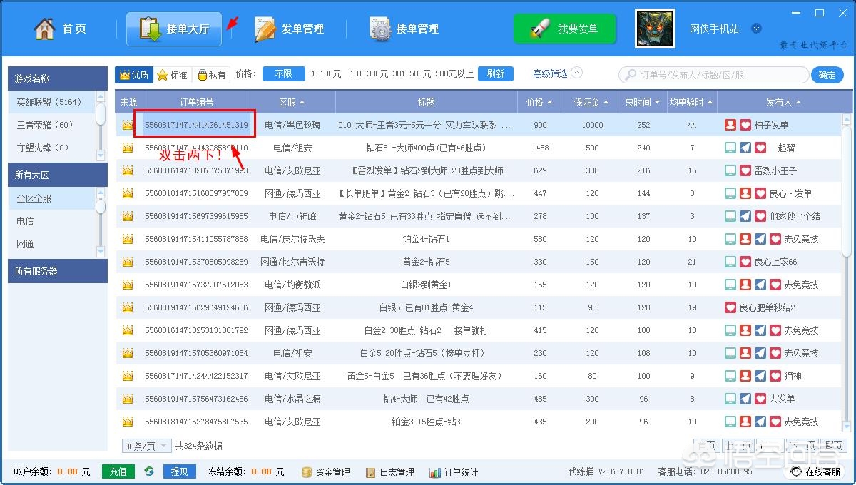Select the 优质 quality filter
Viewport: 856px width, 485px height.
(x=134, y=74)
